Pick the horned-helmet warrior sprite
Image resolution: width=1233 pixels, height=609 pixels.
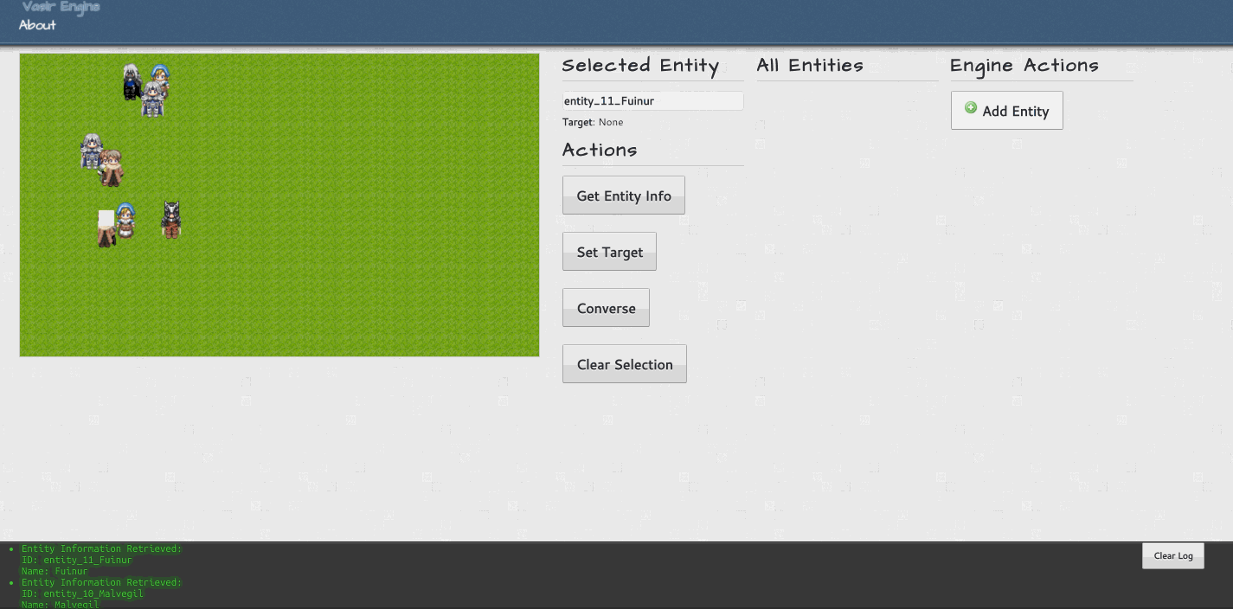pyautogui.click(x=171, y=220)
